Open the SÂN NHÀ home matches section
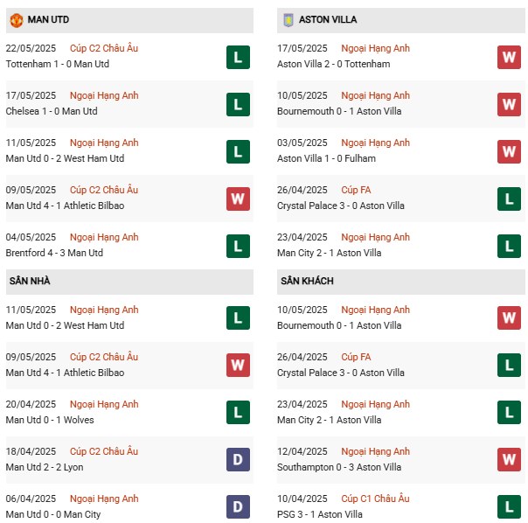The image size is (528, 523). tap(30, 281)
